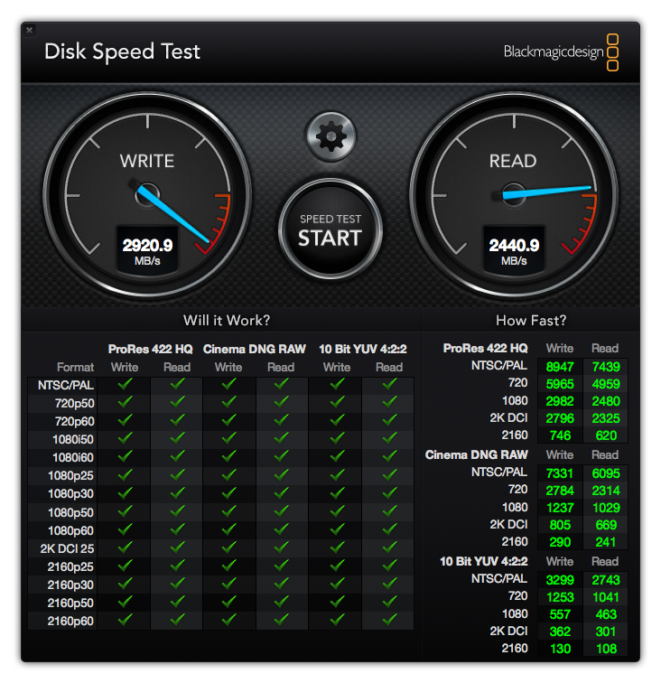Click Cinema DNG RAW write checkmark for 1080i50
The width and height of the screenshot is (661, 683).
click(229, 438)
